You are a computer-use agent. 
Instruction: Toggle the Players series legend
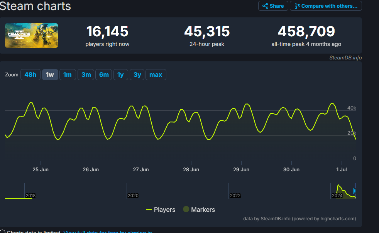pos(161,209)
